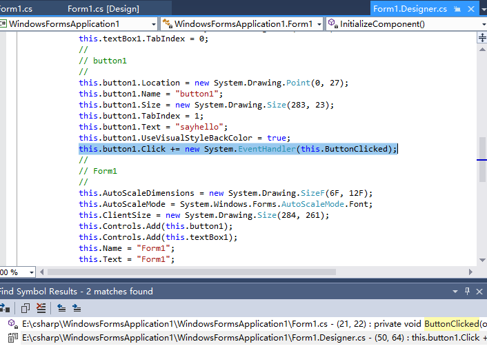The image size is (487, 364).
Task: Close the Form1.Designer.cs tab
Action: pyautogui.click(x=471, y=9)
